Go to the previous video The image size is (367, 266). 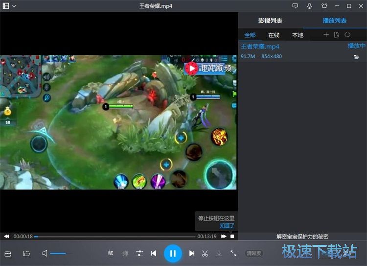click(x=154, y=253)
